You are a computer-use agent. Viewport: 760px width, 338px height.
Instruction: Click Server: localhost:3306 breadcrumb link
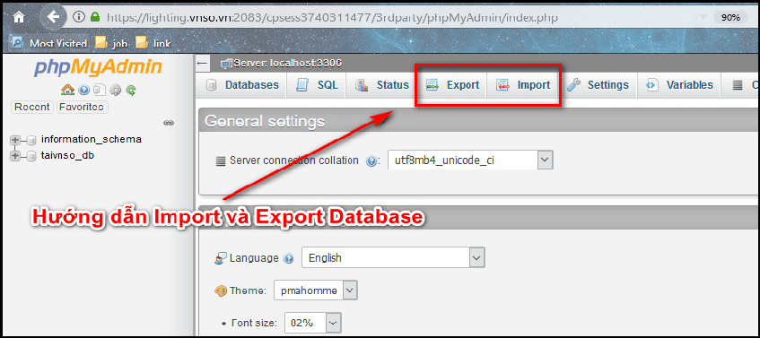pyautogui.click(x=287, y=63)
